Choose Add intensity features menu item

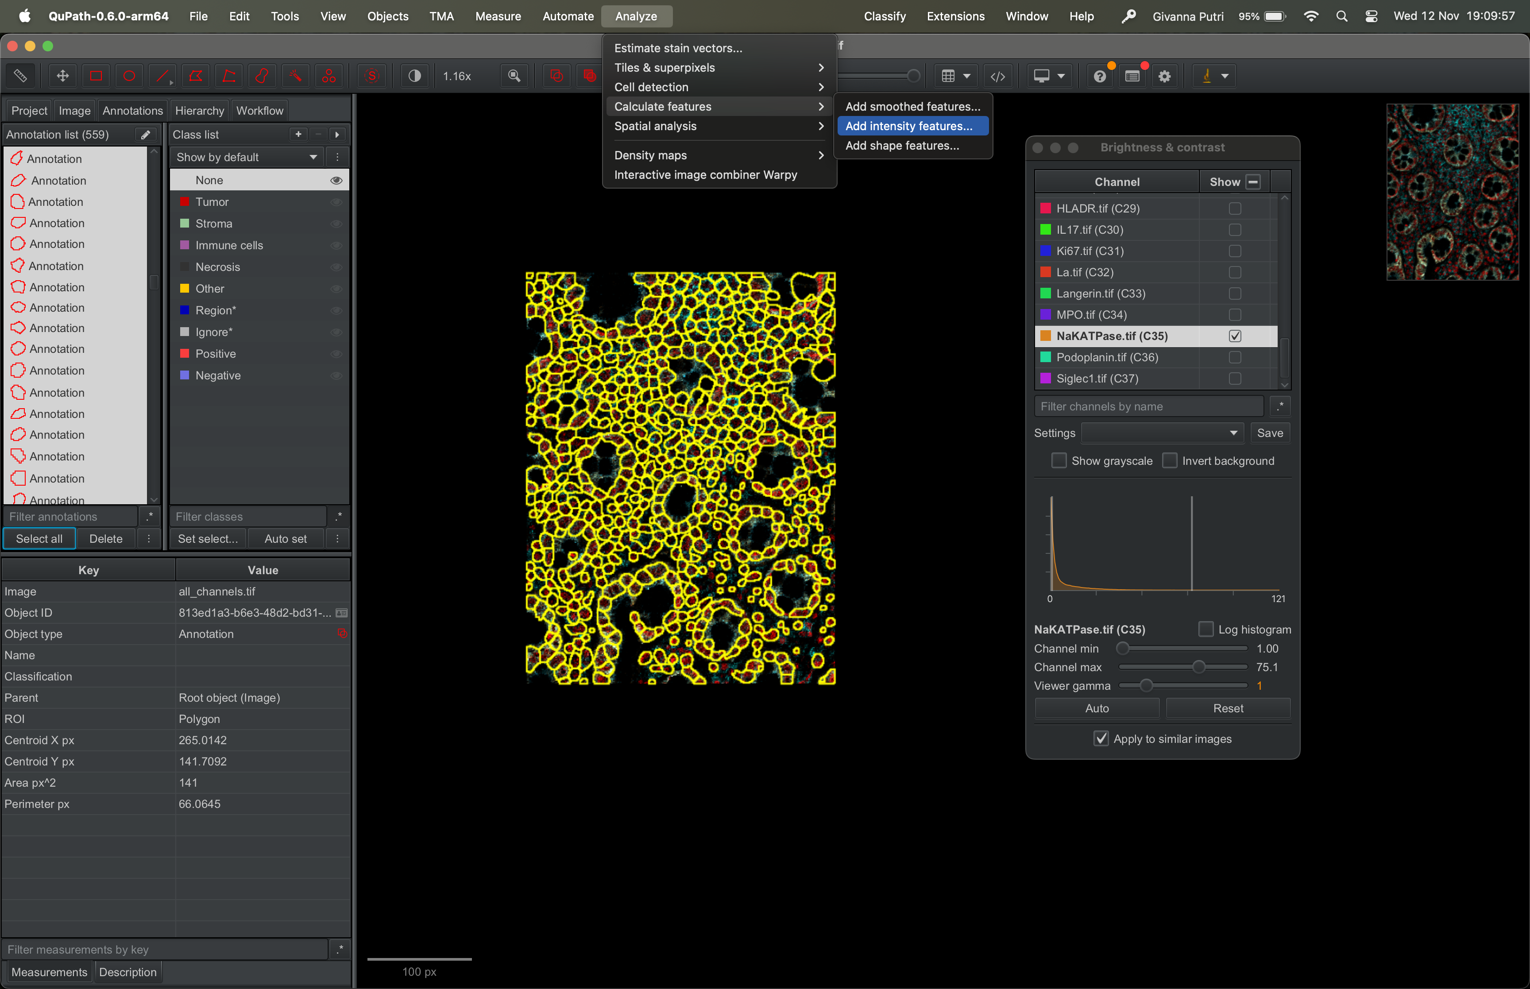pyautogui.click(x=908, y=126)
